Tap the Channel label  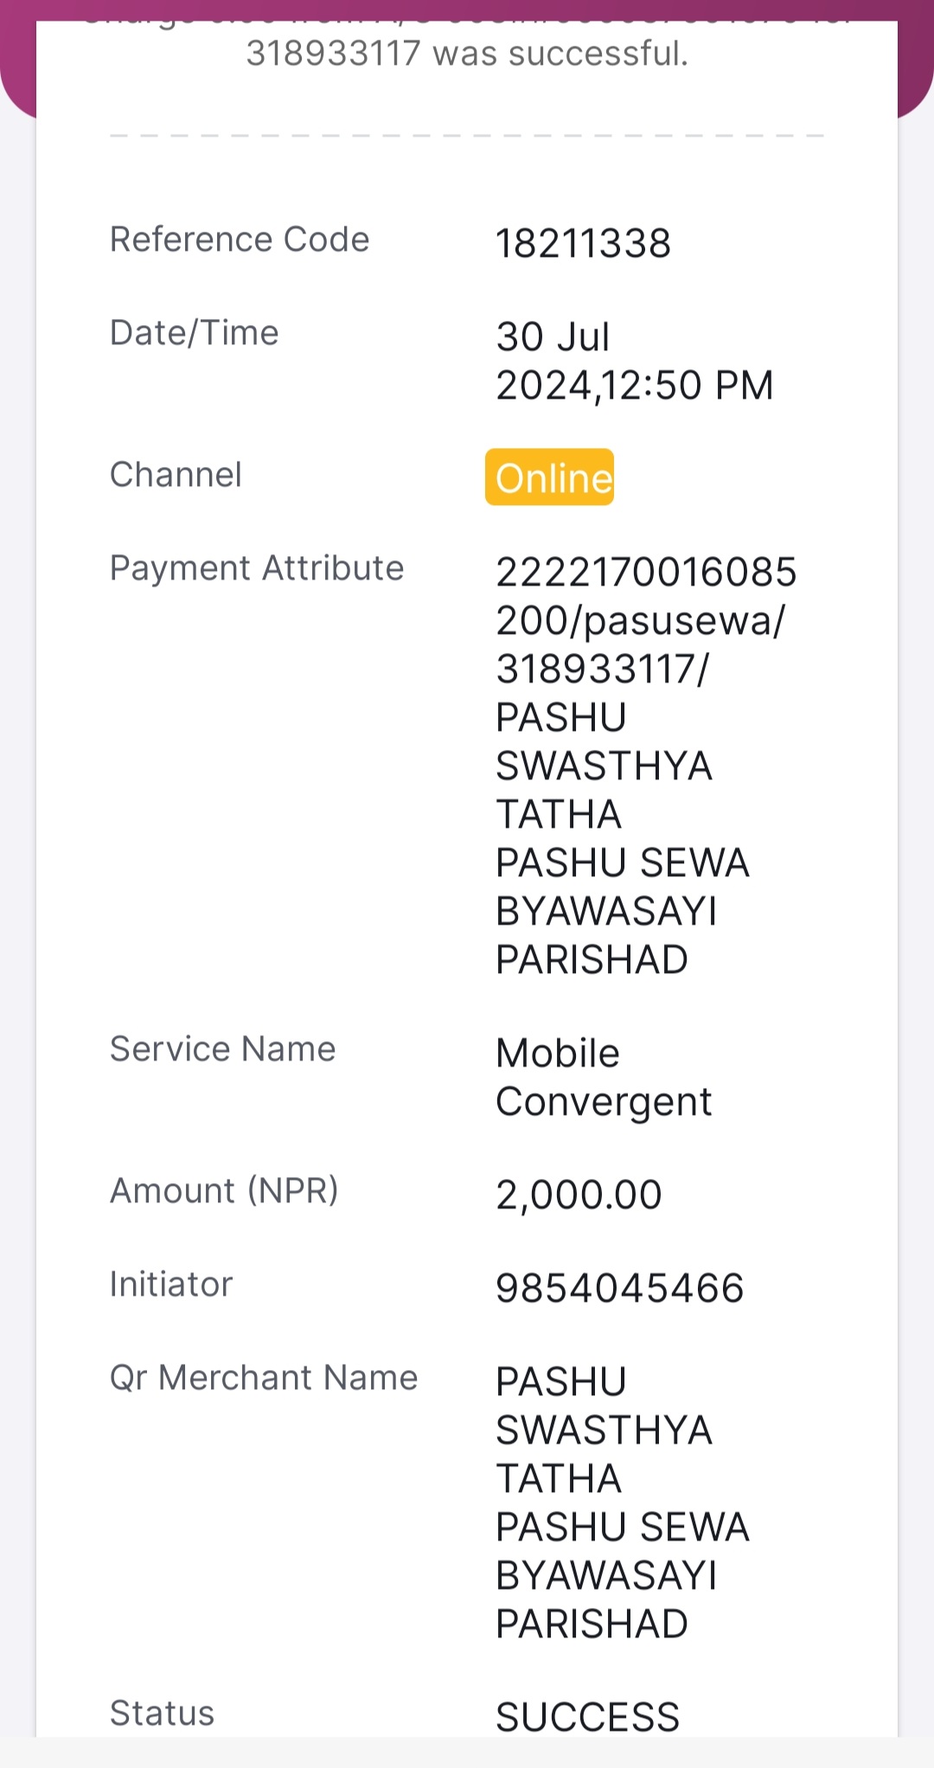tap(176, 475)
